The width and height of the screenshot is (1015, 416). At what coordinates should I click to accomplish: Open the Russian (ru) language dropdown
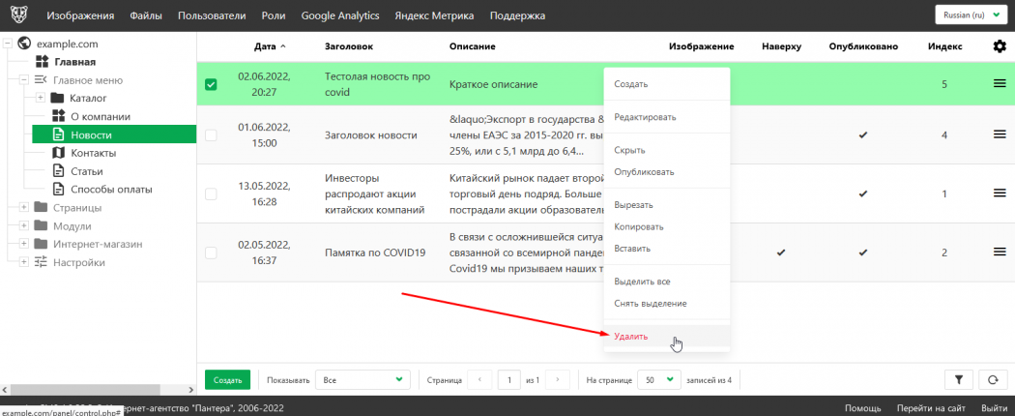(x=971, y=15)
